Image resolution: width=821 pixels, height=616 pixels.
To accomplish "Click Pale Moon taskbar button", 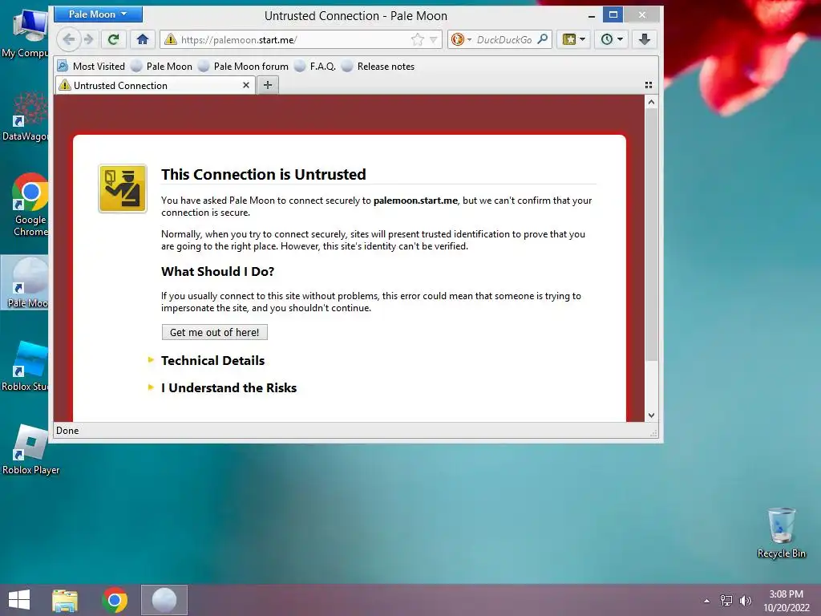I will (164, 600).
